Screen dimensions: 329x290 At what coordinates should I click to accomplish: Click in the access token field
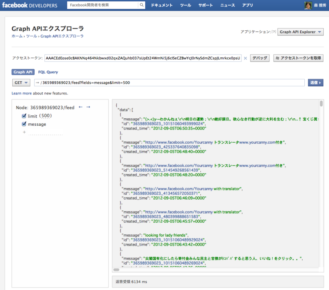143,58
